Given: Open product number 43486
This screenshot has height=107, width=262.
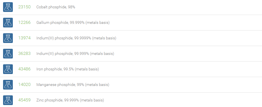Looking at the screenshot, I should (25, 69).
